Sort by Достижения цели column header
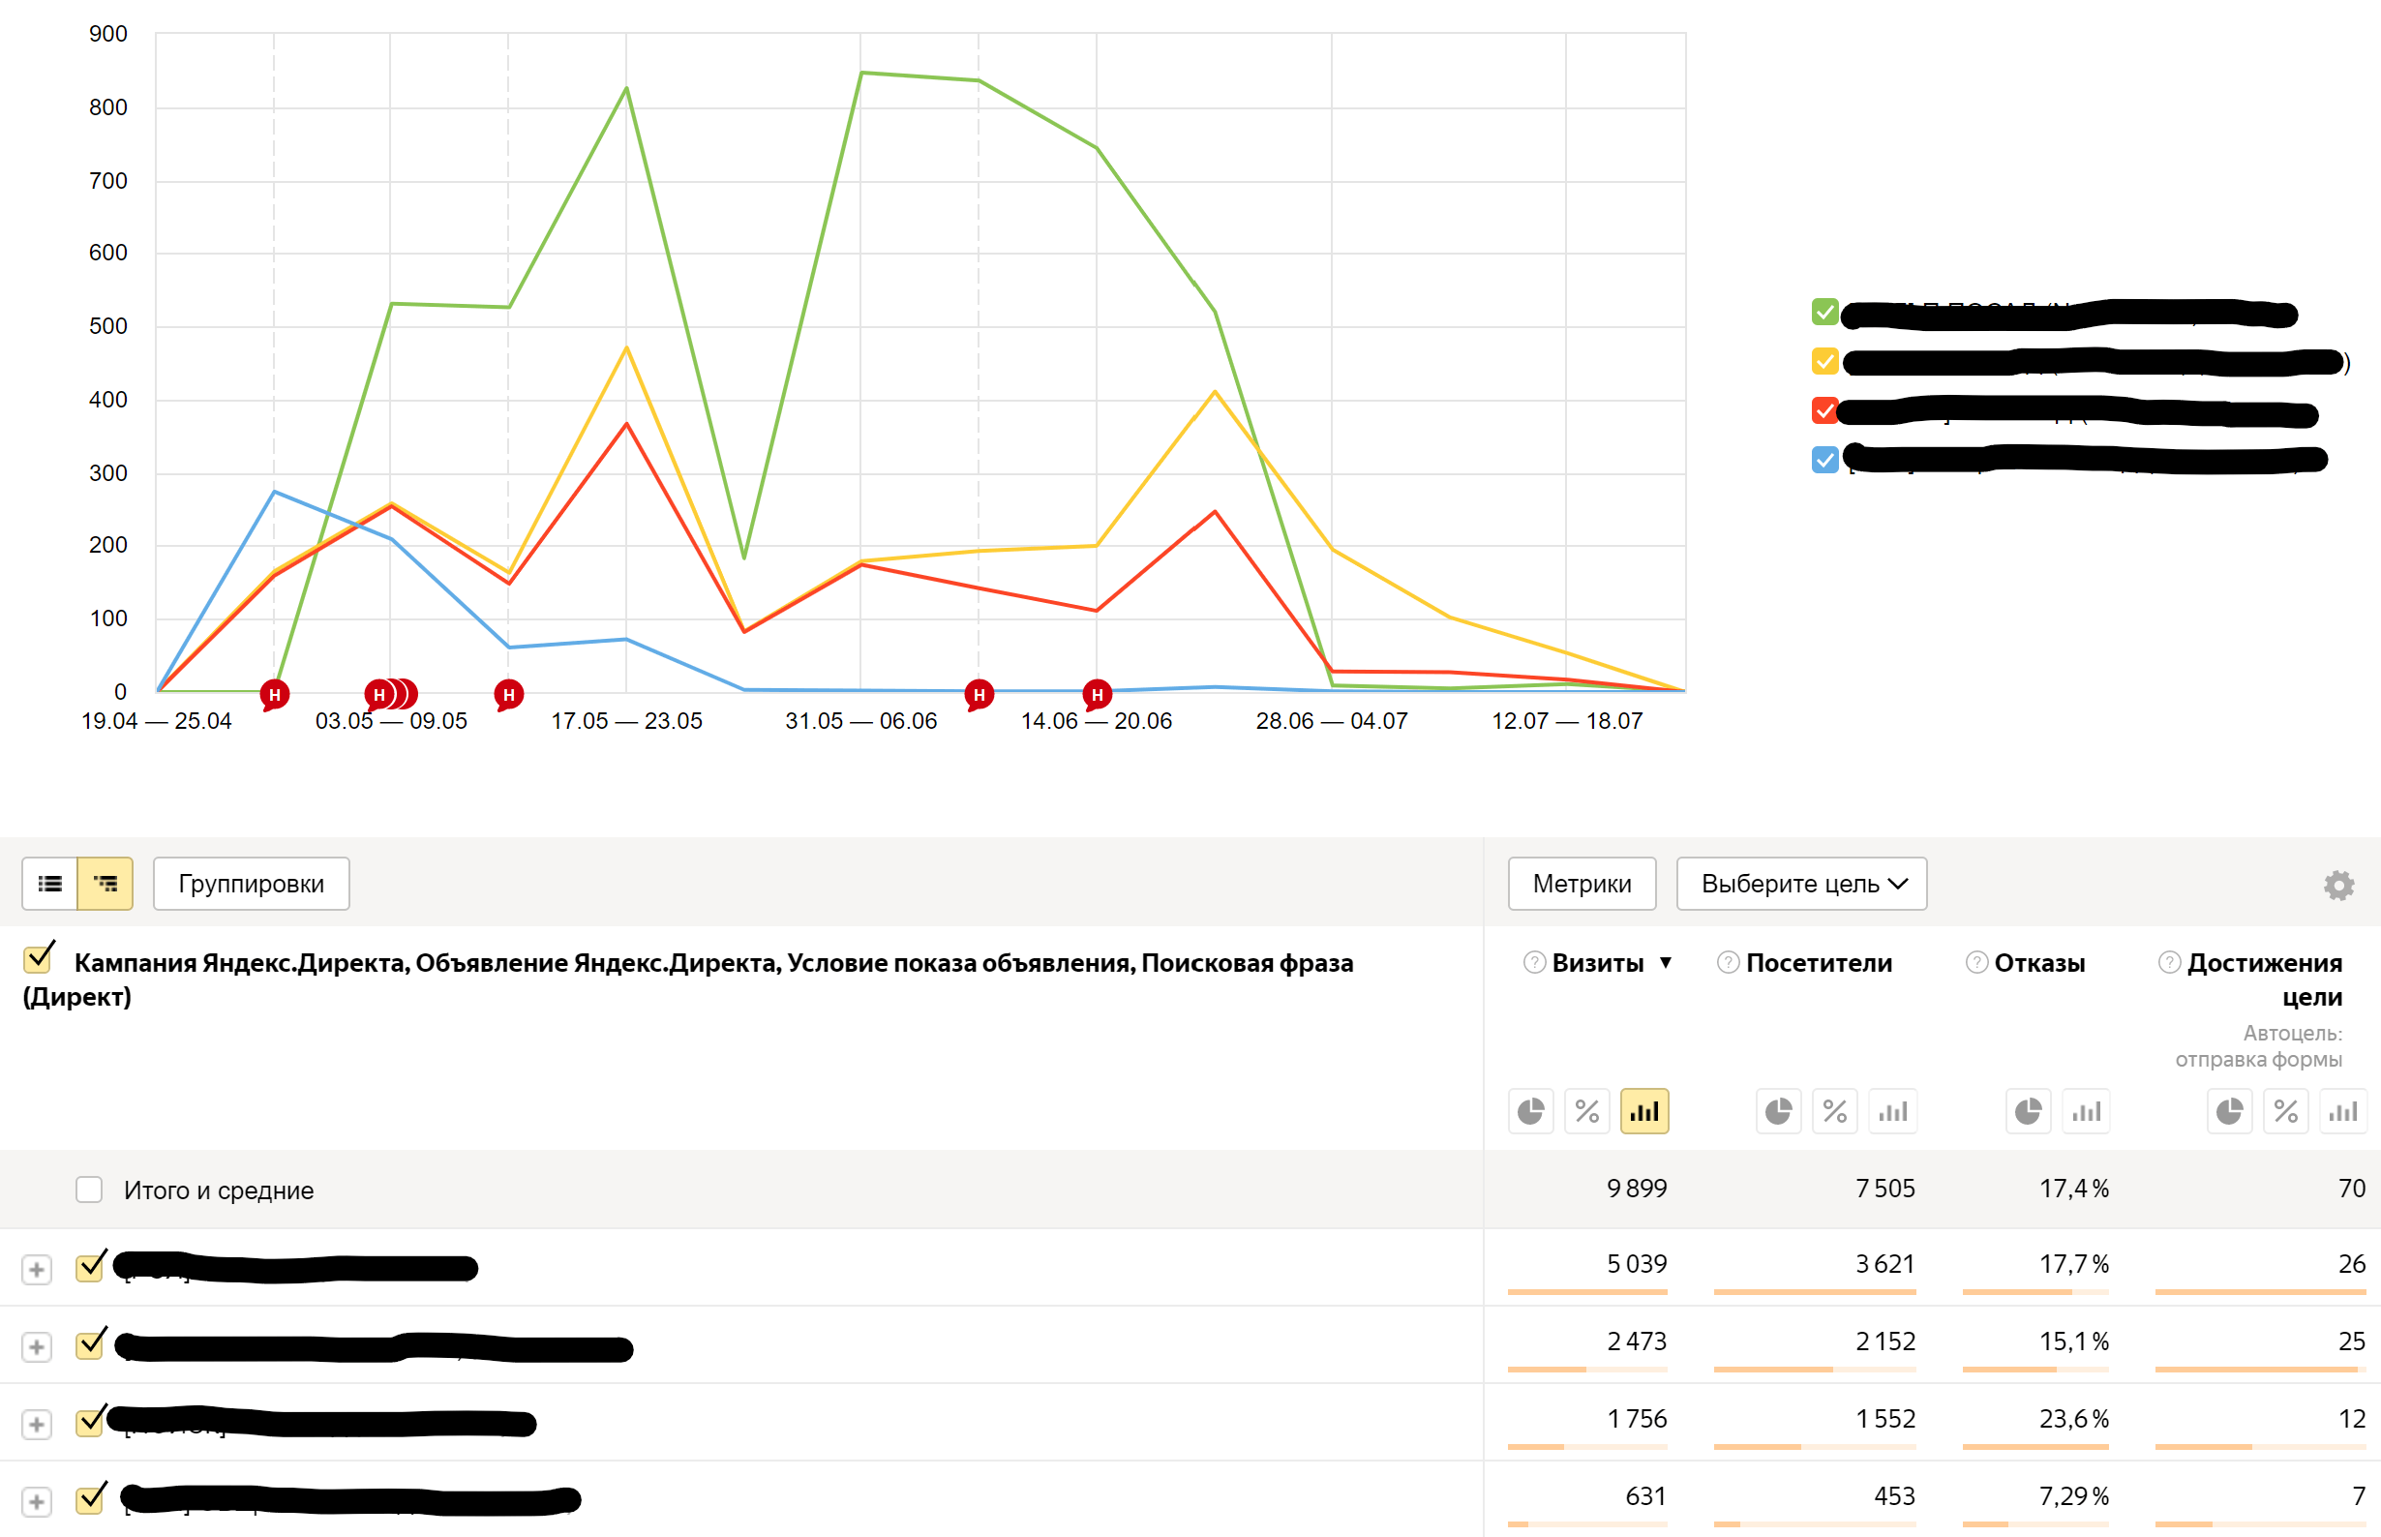Screen dimensions: 2381x1537 (2264, 979)
